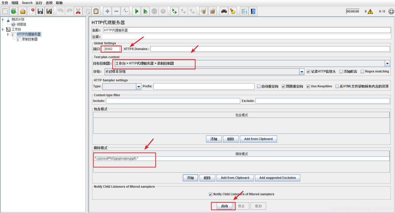Enable Regex matching checkbox
This screenshot has width=395, height=213.
point(362,72)
